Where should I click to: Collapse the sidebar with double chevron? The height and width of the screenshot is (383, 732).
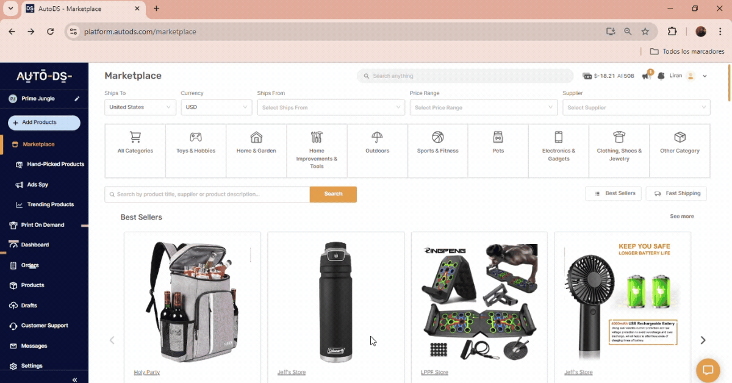click(74, 379)
